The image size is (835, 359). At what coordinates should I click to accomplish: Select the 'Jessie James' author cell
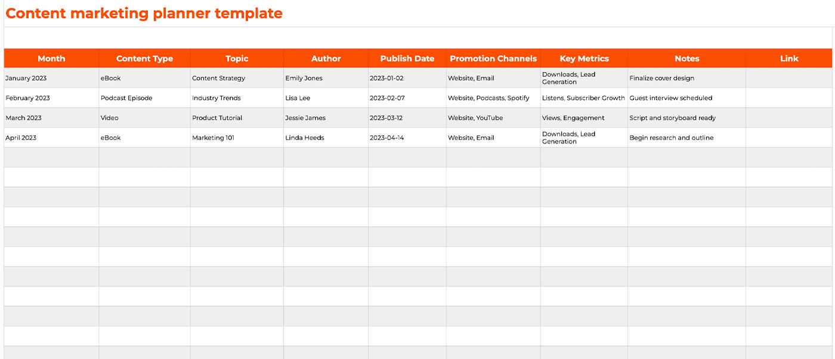326,118
